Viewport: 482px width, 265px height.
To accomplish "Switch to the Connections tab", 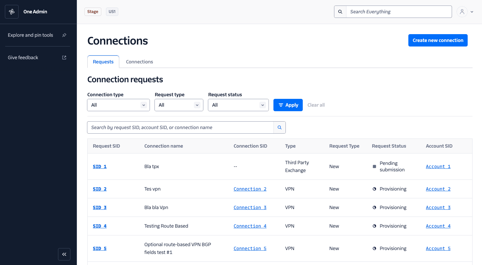I will pyautogui.click(x=139, y=61).
